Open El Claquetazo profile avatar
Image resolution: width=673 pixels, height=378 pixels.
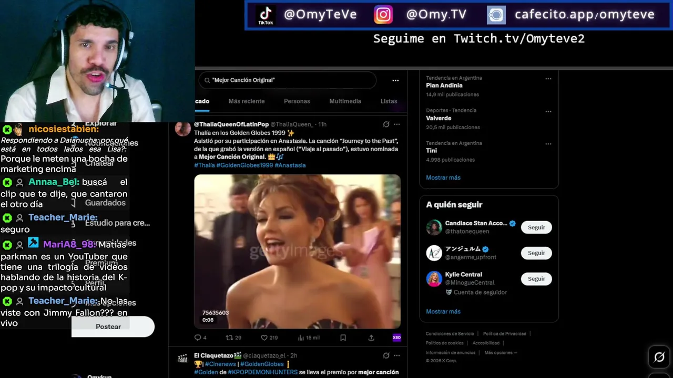tap(182, 359)
